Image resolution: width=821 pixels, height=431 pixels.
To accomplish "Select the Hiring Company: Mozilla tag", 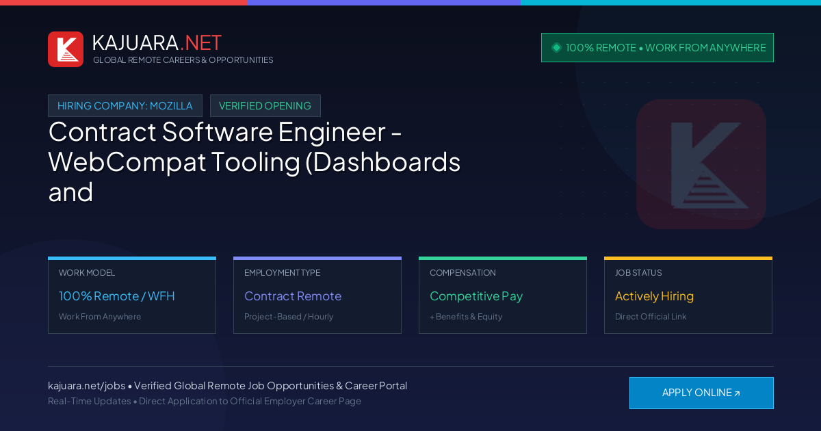I will point(125,106).
